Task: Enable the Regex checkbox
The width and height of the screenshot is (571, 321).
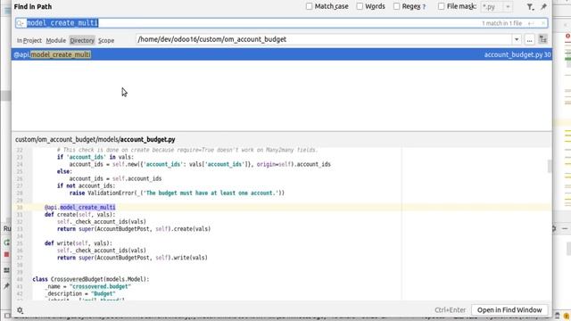Action: 396,6
